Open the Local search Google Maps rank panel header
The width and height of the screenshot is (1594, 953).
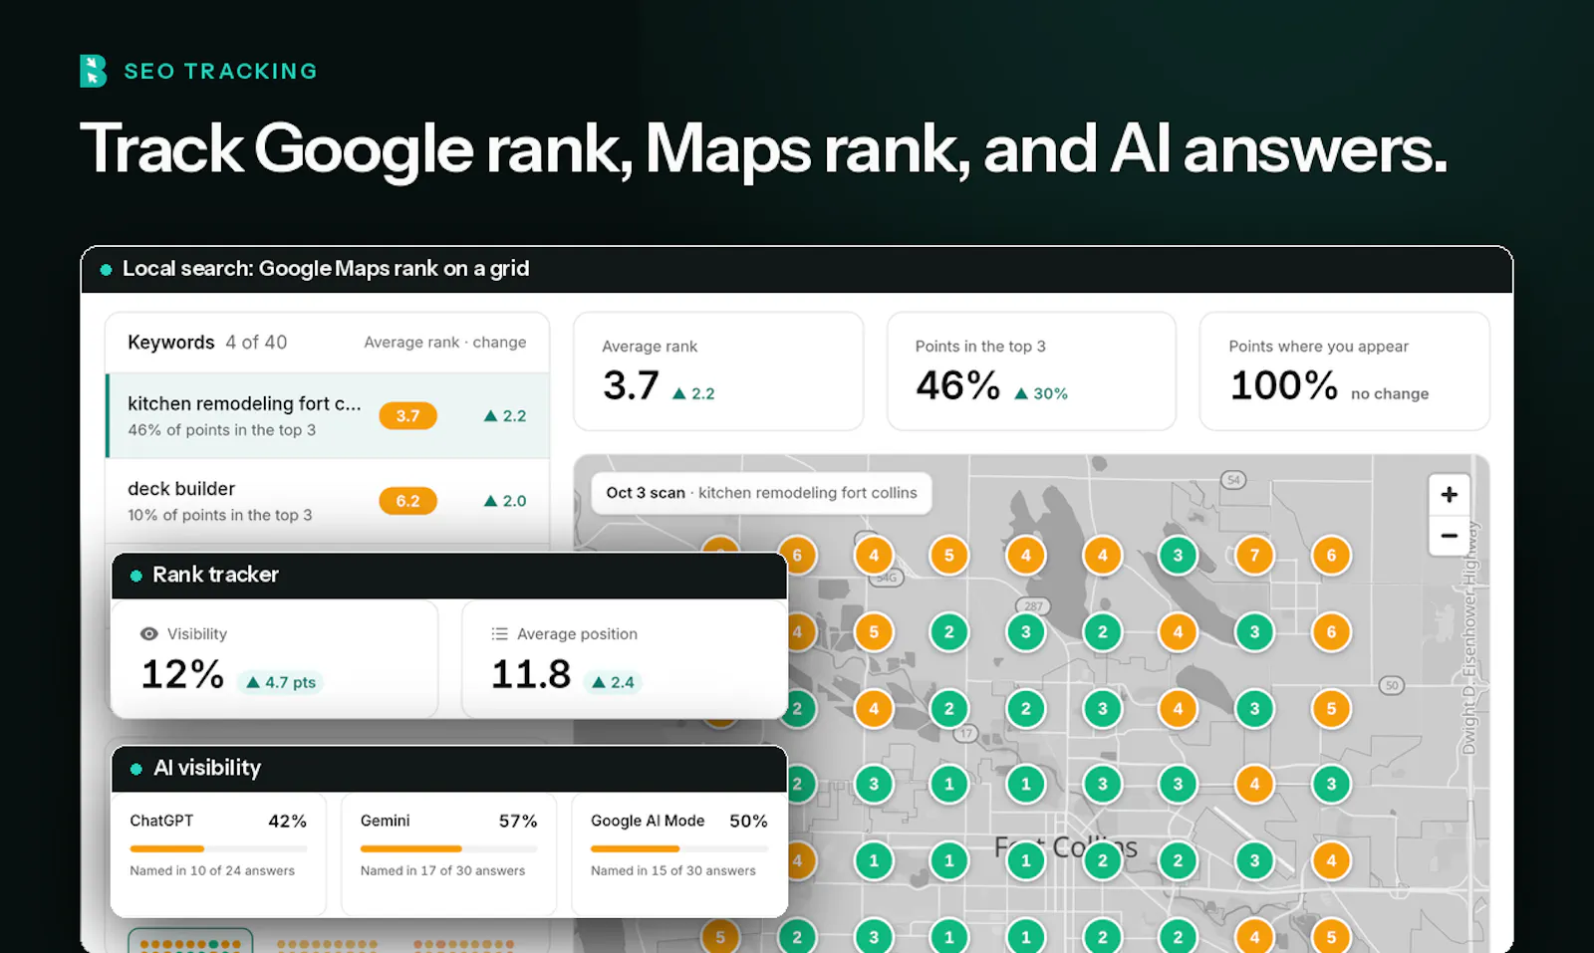pyautogui.click(x=797, y=269)
